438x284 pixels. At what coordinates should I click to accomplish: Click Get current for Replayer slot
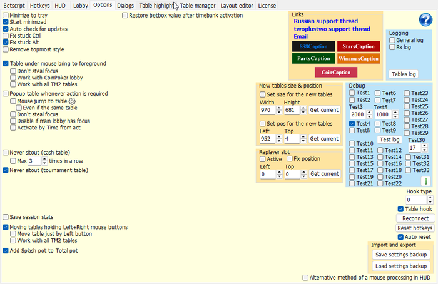[x=325, y=174]
